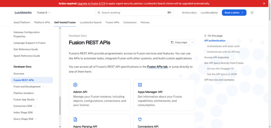Switch to the Lucidworks Search tab

[x=91, y=22]
